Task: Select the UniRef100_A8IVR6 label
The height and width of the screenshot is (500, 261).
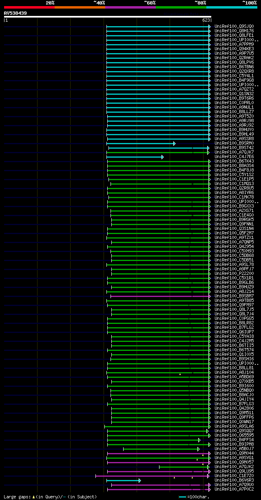Action: [x=234, y=193]
